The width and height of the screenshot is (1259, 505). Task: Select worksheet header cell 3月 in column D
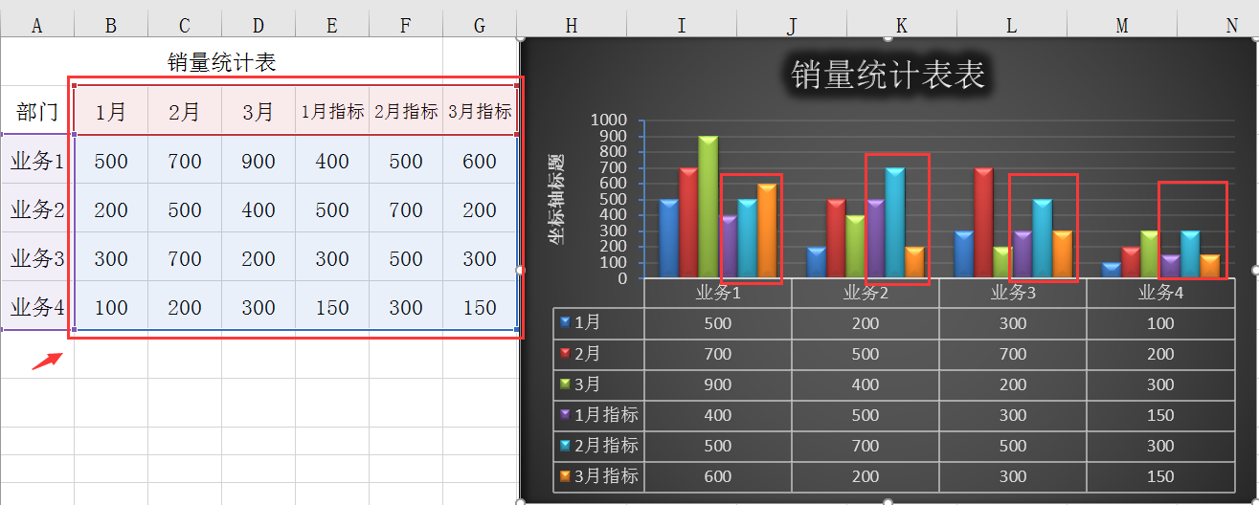coord(259,111)
